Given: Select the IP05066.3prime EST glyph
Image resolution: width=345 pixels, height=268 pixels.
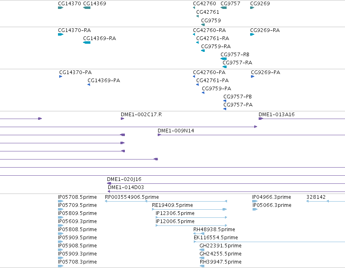Looking at the screenshot, I should click(255, 209).
